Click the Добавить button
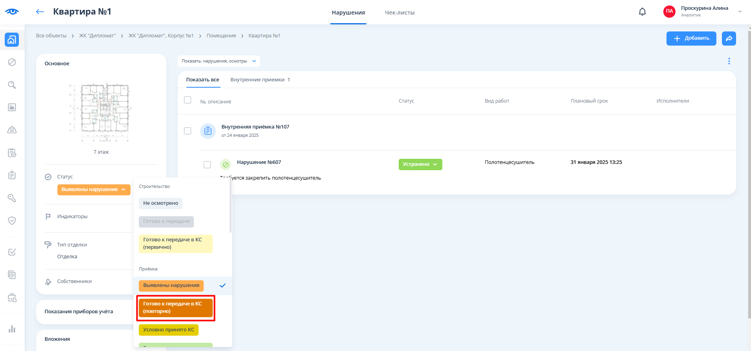This screenshot has width=751, height=351. click(x=691, y=39)
